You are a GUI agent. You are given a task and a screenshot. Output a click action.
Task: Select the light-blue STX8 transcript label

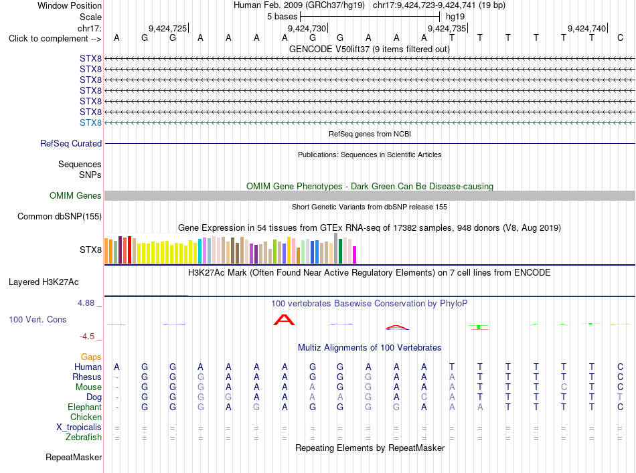[x=91, y=123]
